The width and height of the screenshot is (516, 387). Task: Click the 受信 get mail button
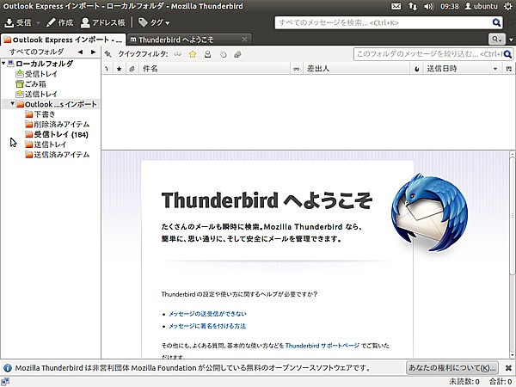pyautogui.click(x=18, y=22)
